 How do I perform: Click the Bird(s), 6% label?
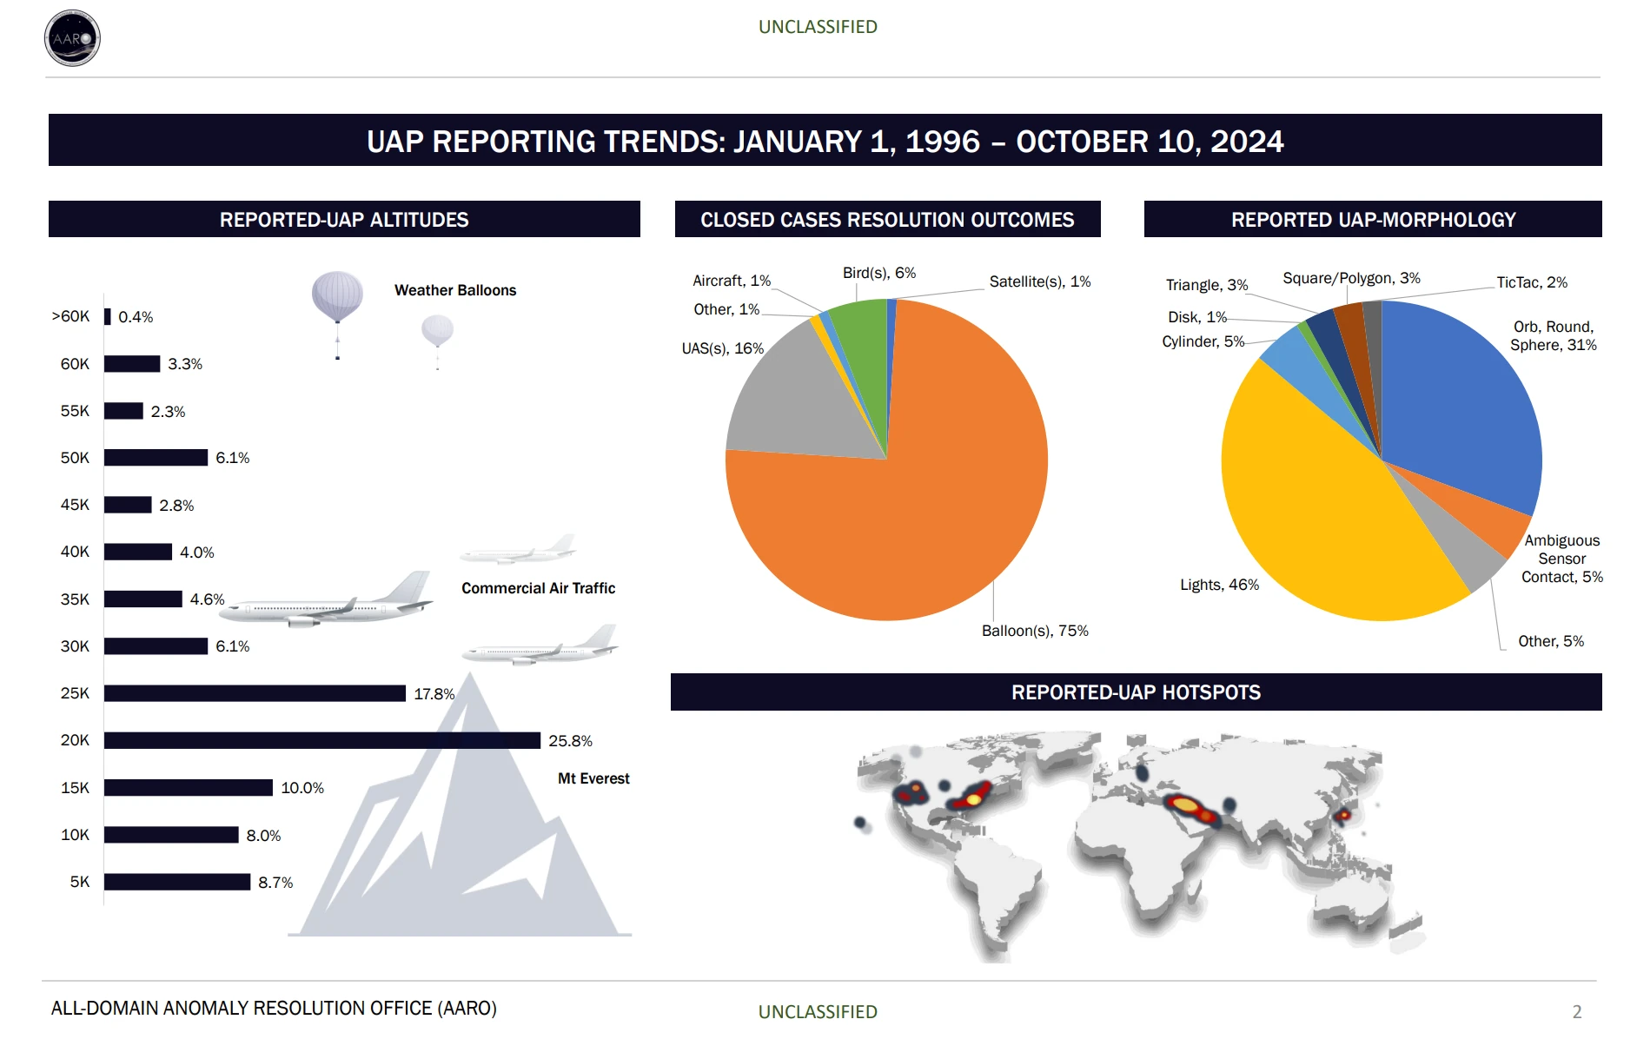click(879, 273)
